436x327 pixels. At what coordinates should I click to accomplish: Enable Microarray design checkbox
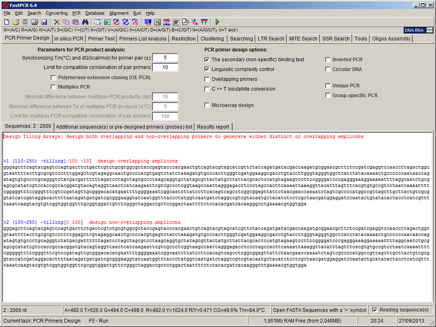[x=207, y=105]
